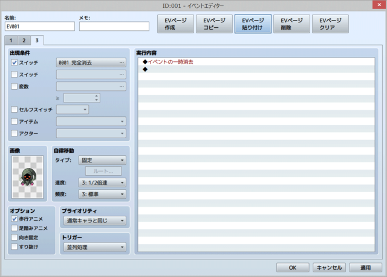387x277 pixels.
Task: Uncheck the first スイッチ condition checkbox
Action: pyautogui.click(x=15, y=62)
